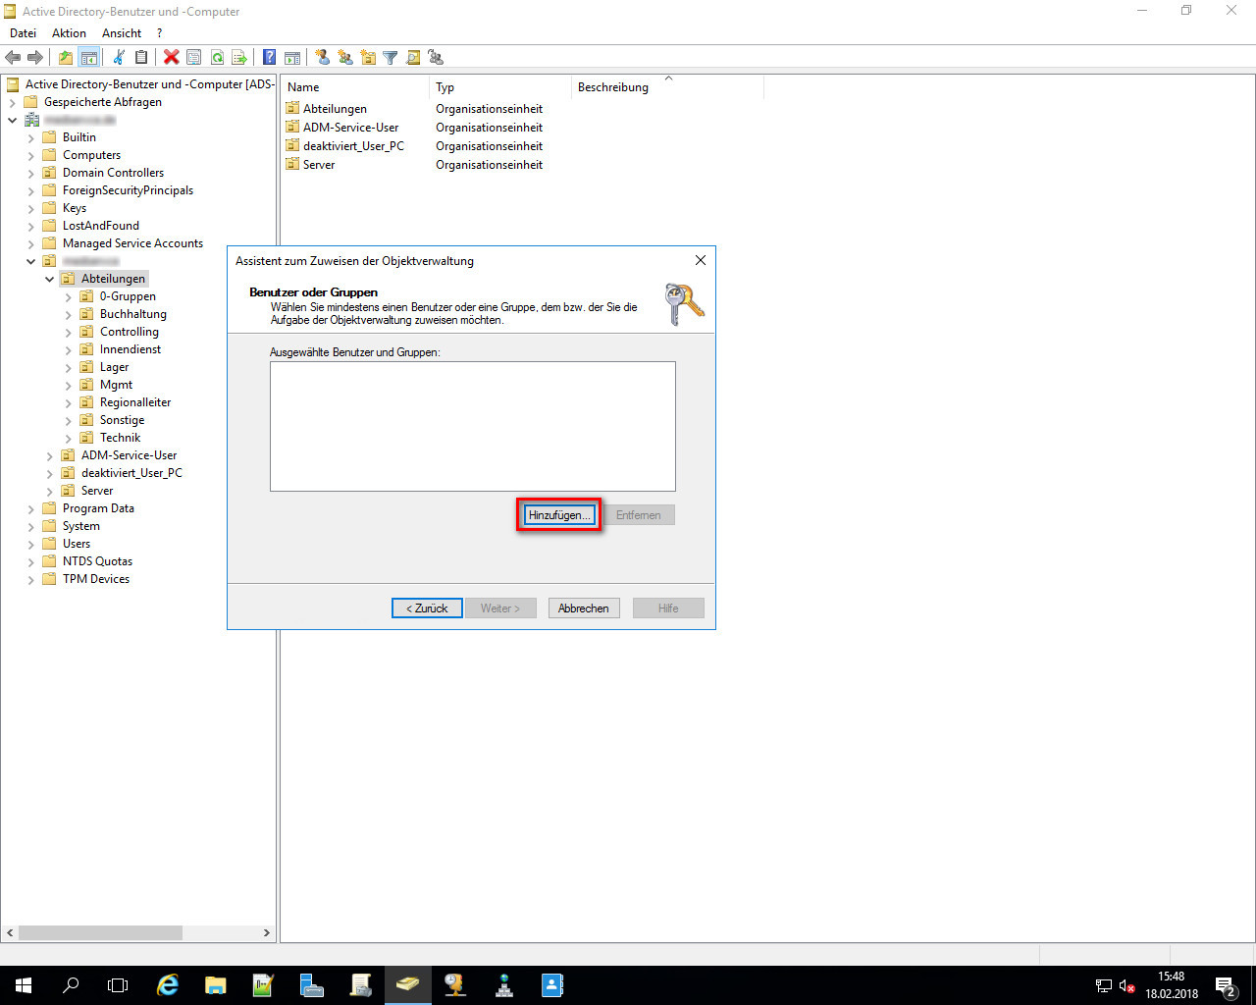Expand the Domain Controllers node
Screen dimensions: 1256x1005
(x=31, y=174)
